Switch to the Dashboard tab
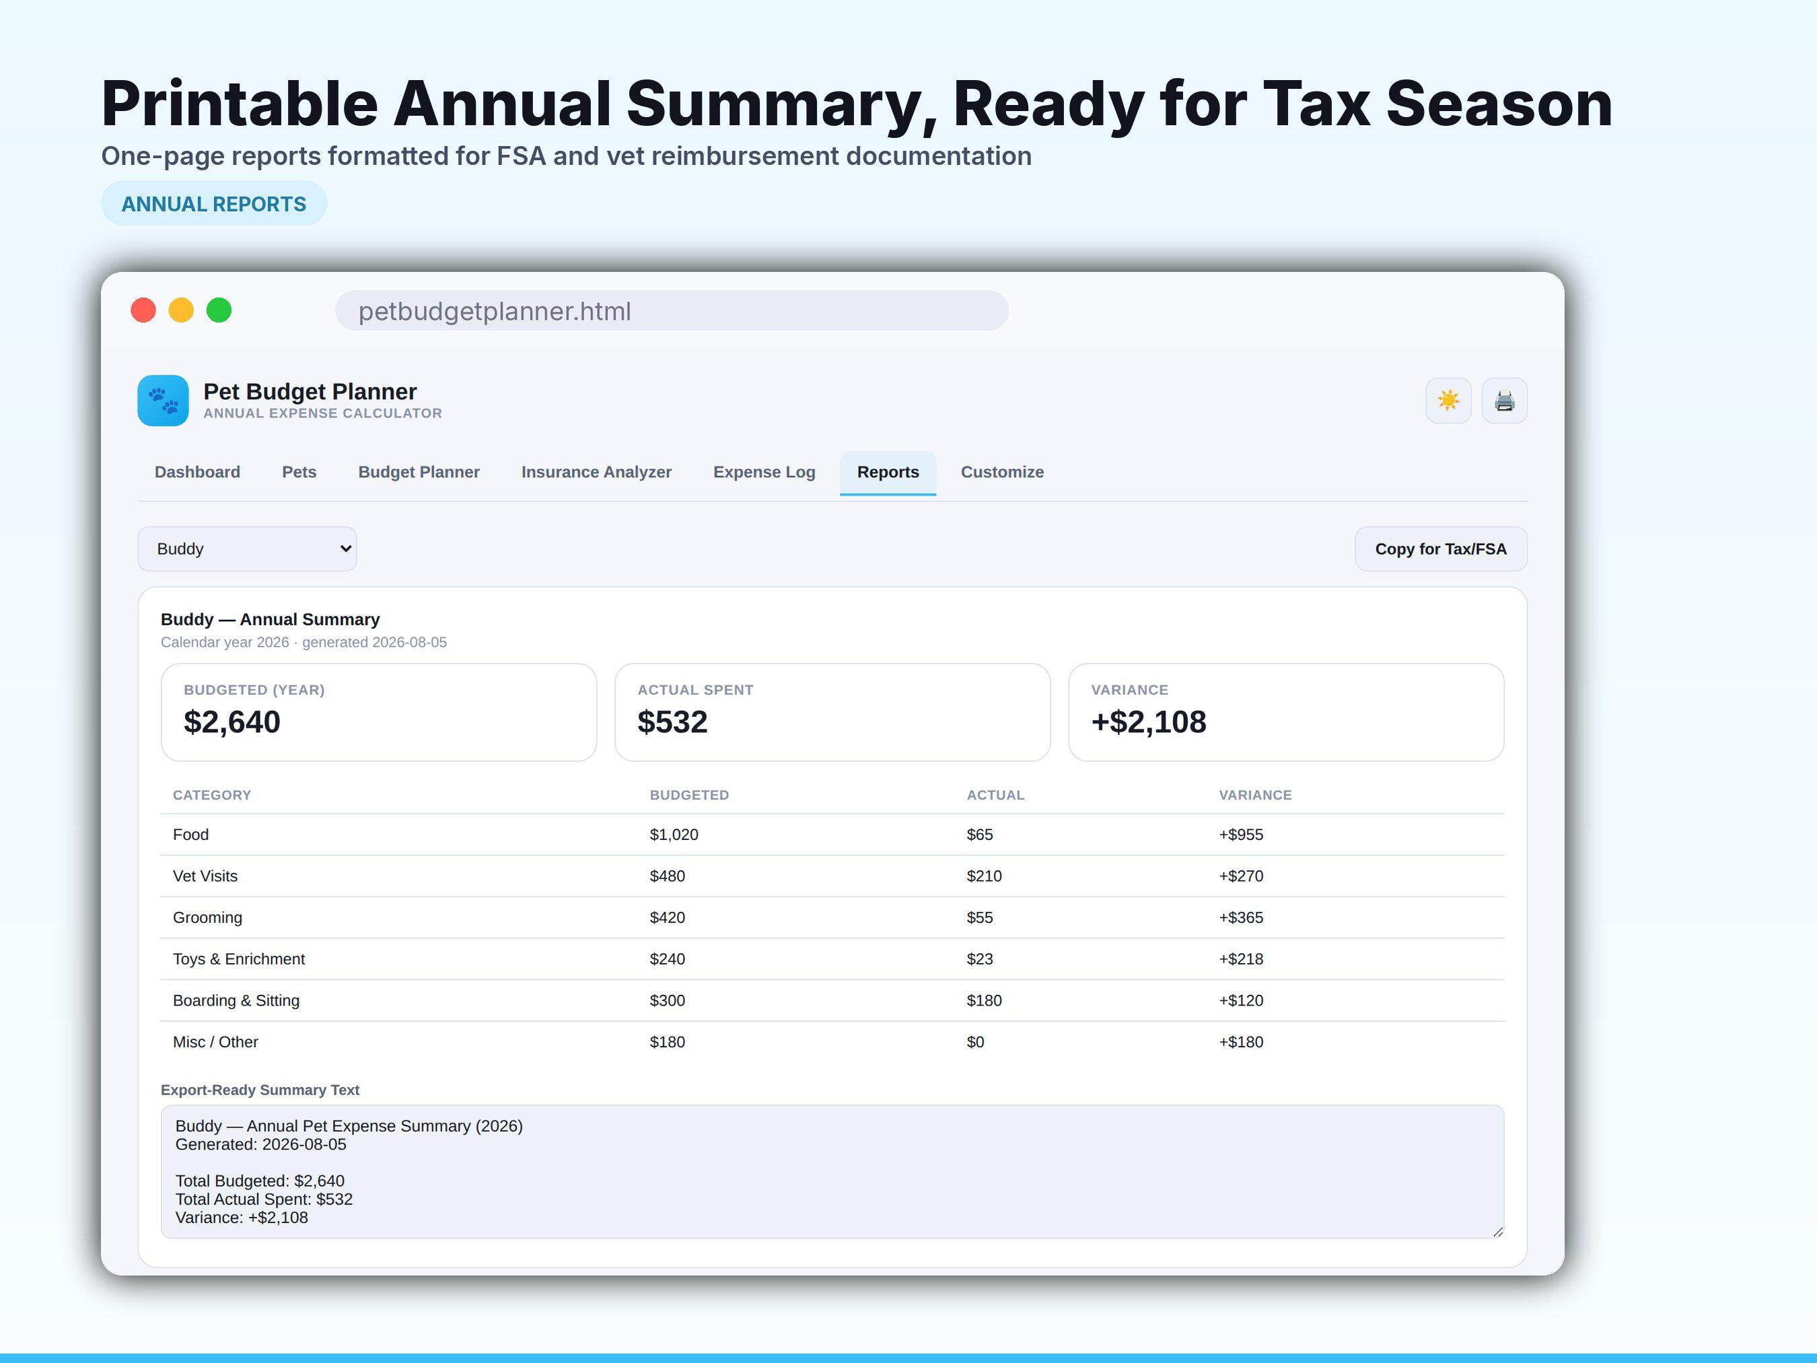Viewport: 1817px width, 1363px height. [197, 473]
